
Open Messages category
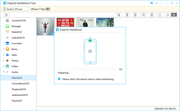[16, 26]
